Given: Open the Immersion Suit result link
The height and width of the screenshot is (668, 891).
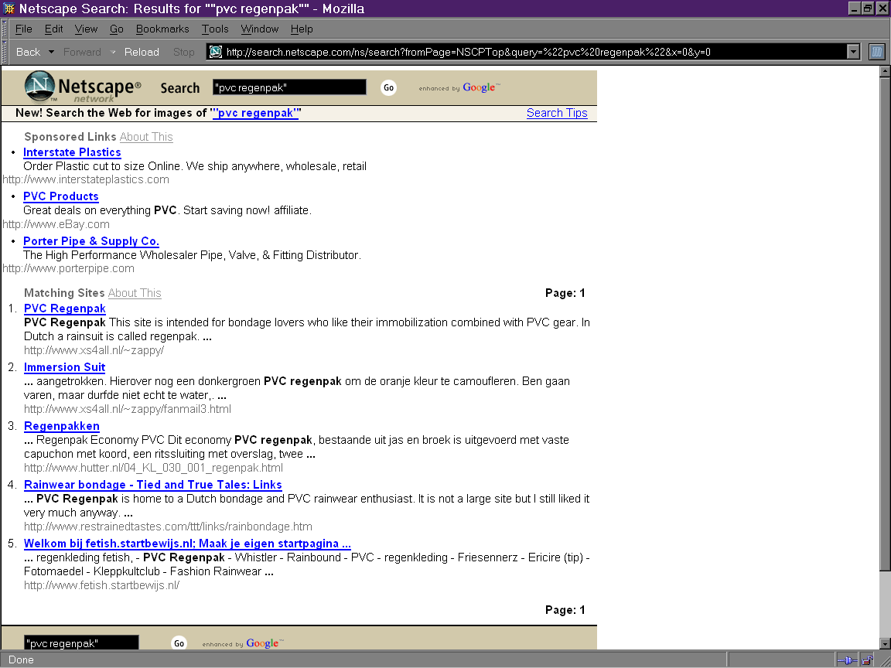Looking at the screenshot, I should [64, 367].
